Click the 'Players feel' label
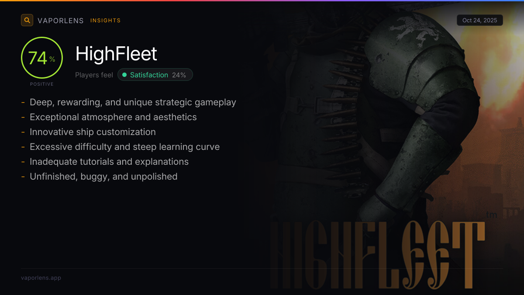The width and height of the screenshot is (524, 295). (94, 75)
